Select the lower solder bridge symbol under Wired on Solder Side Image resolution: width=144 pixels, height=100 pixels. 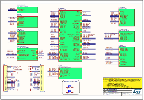70,91
